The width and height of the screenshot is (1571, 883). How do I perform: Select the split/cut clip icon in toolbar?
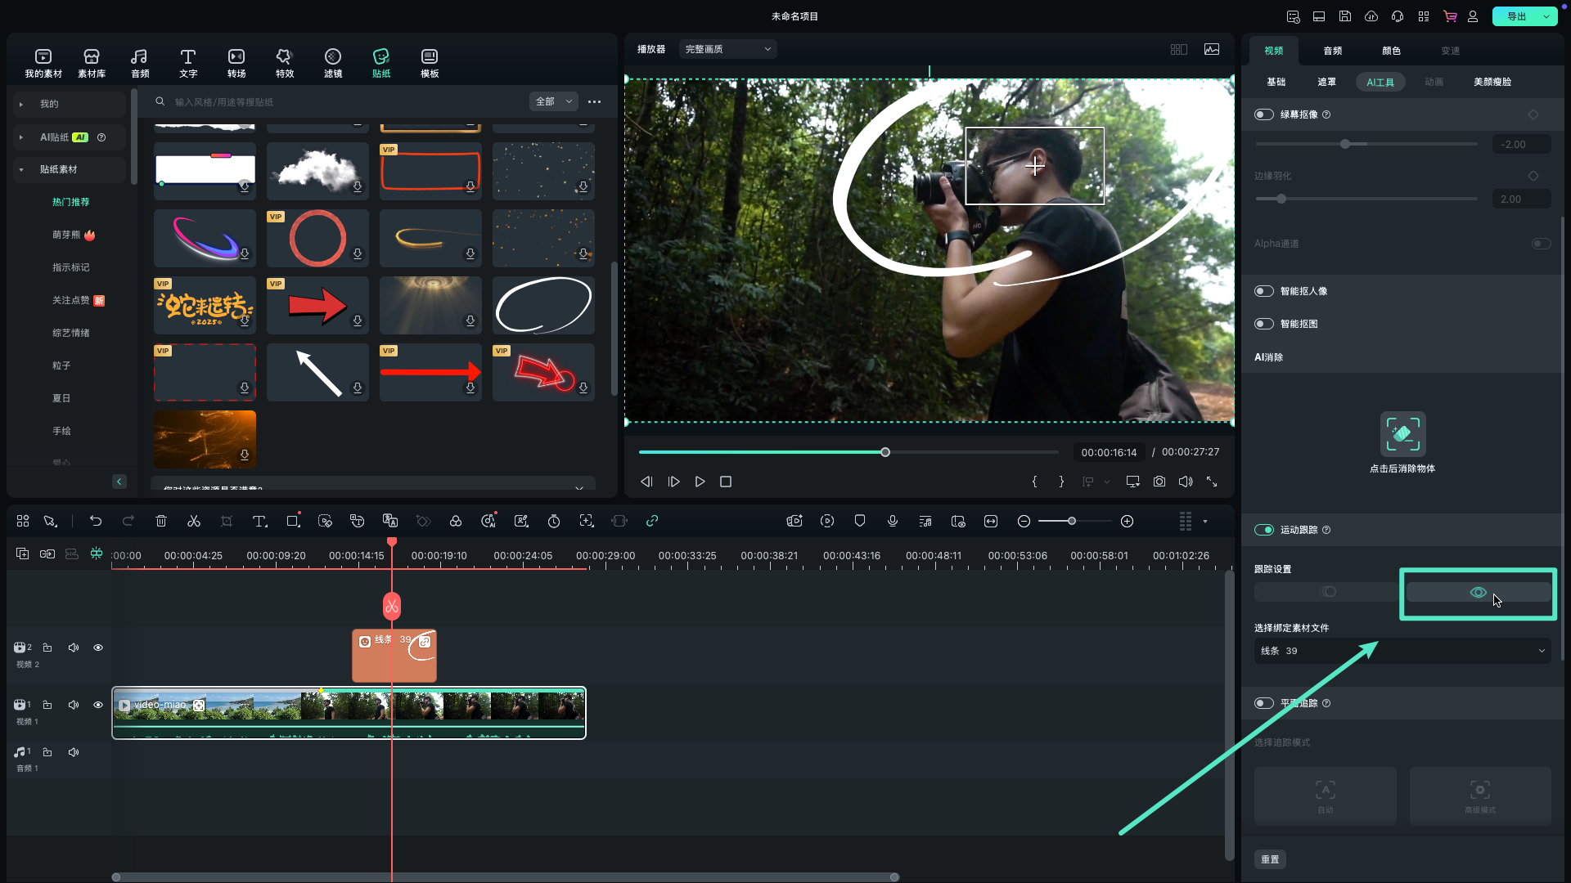[x=193, y=521]
